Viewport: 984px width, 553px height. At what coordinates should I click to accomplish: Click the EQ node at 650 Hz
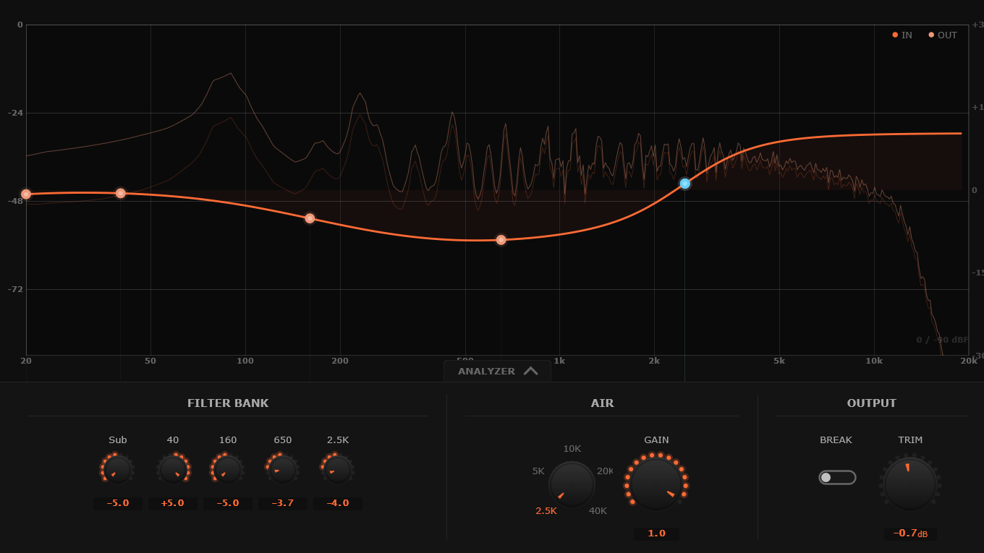501,239
